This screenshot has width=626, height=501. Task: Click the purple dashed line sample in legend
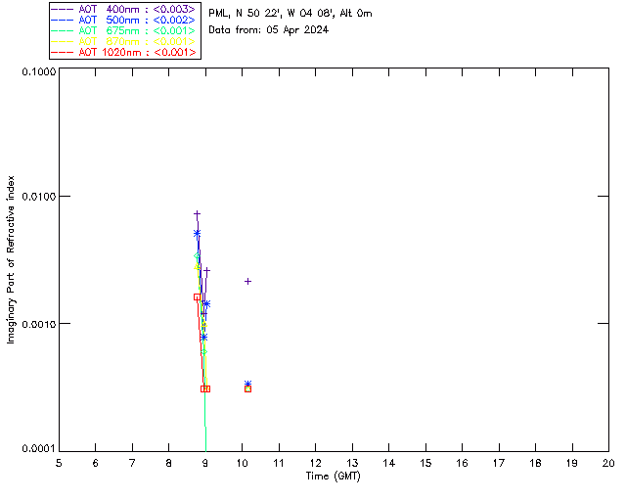pyautogui.click(x=63, y=9)
